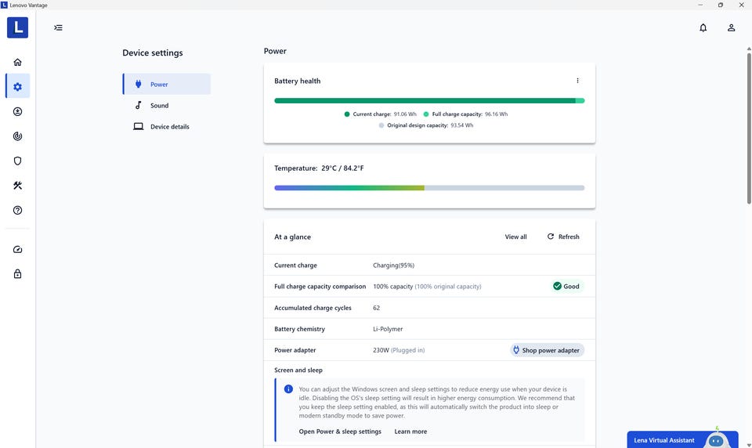
Task: Open the speedometer performance sidebar icon
Action: [x=17, y=250]
